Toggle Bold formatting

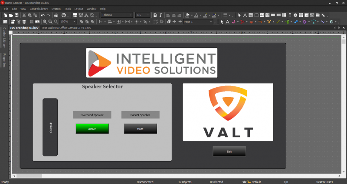155,15
